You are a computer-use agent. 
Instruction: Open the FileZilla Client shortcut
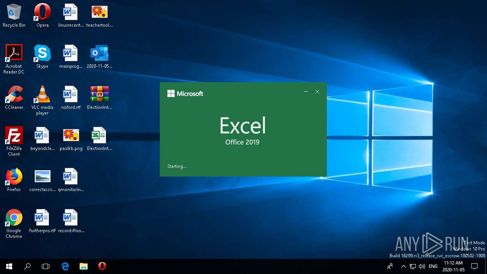(14, 141)
